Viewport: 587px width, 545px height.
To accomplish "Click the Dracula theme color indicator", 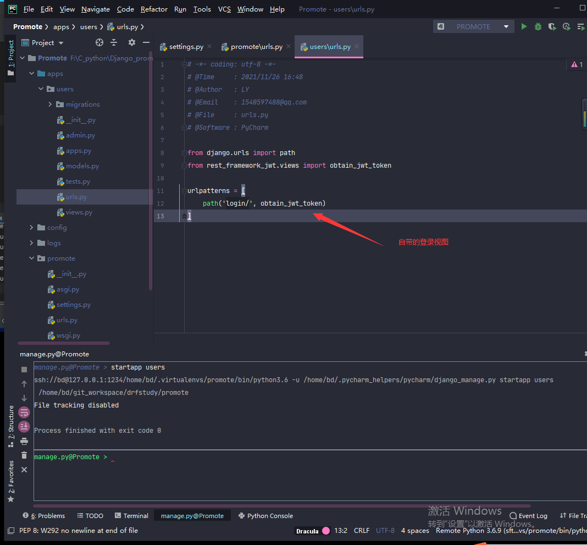I will tap(326, 531).
